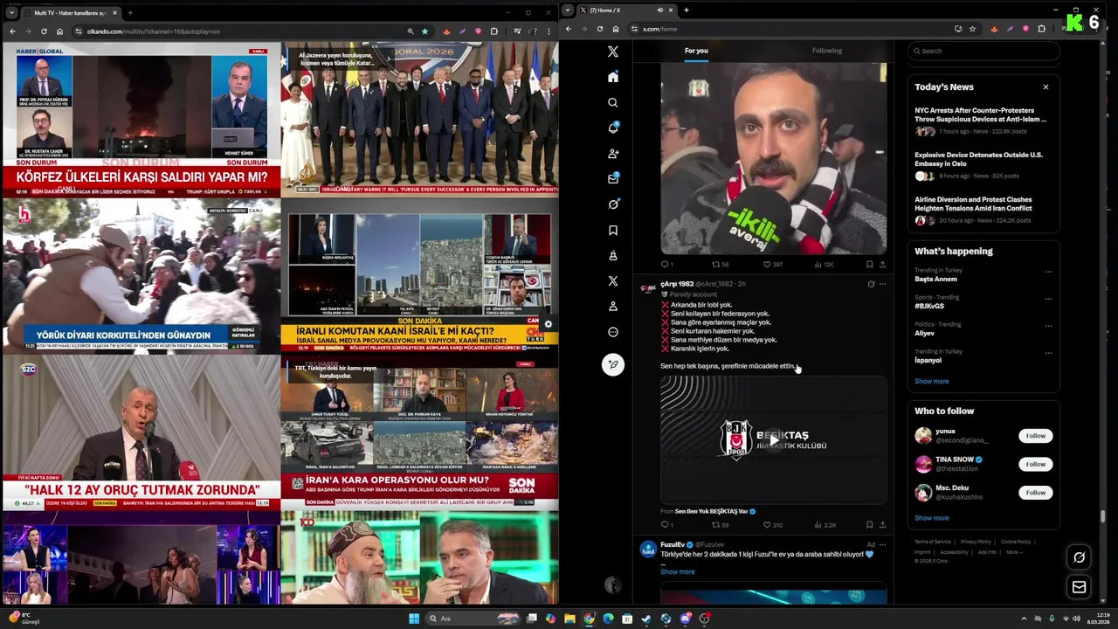
Task: Mute the Home / X tab audio
Action: coord(660,10)
